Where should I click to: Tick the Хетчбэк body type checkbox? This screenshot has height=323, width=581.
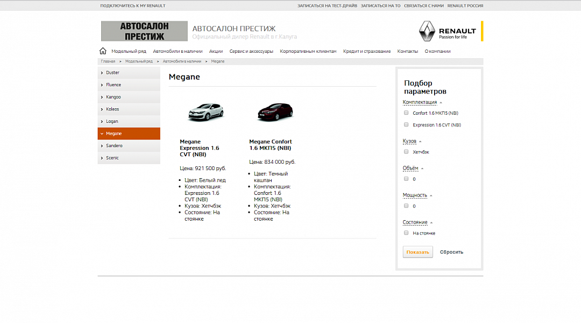(406, 152)
